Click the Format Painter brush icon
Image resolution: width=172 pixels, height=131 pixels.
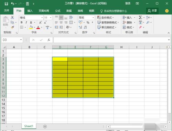(12, 27)
